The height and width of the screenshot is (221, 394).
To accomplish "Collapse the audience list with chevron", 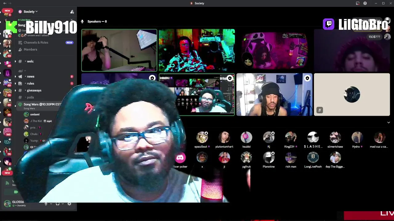I will [x=388, y=122].
